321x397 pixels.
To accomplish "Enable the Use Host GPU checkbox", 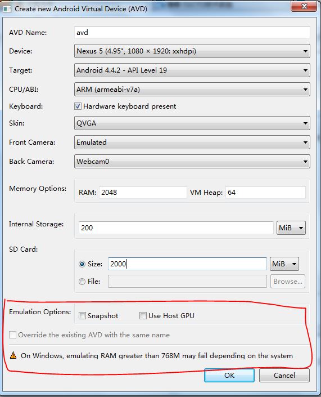I will (143, 316).
